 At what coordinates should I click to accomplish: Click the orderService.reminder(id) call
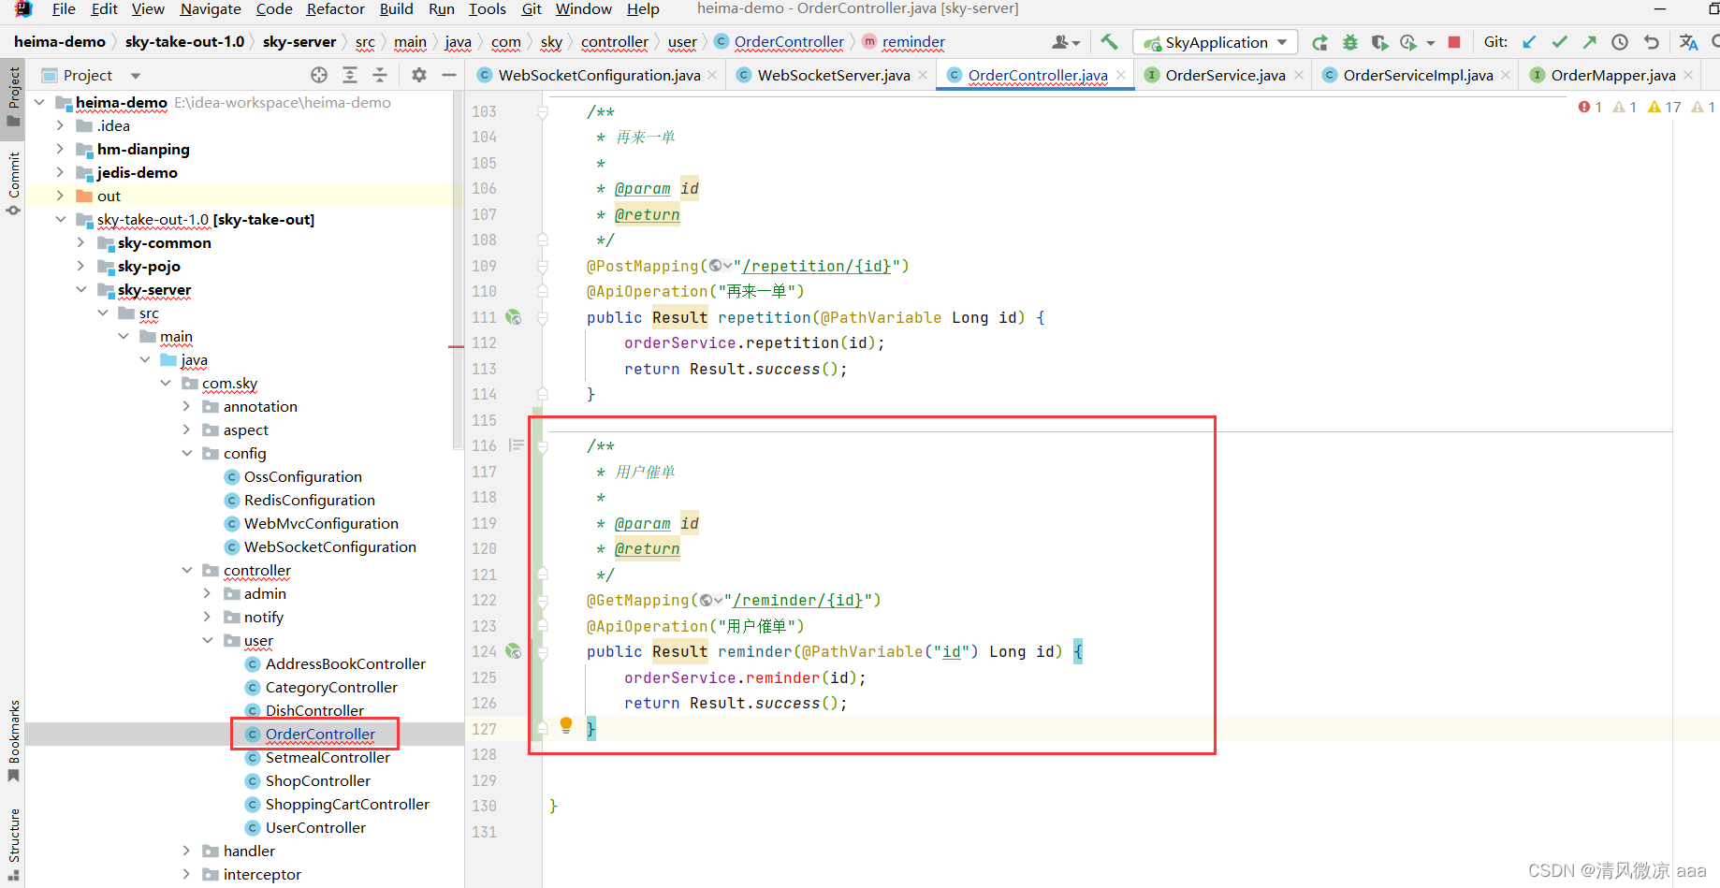click(745, 677)
